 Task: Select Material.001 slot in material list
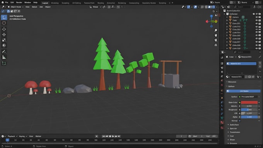pos(241,63)
